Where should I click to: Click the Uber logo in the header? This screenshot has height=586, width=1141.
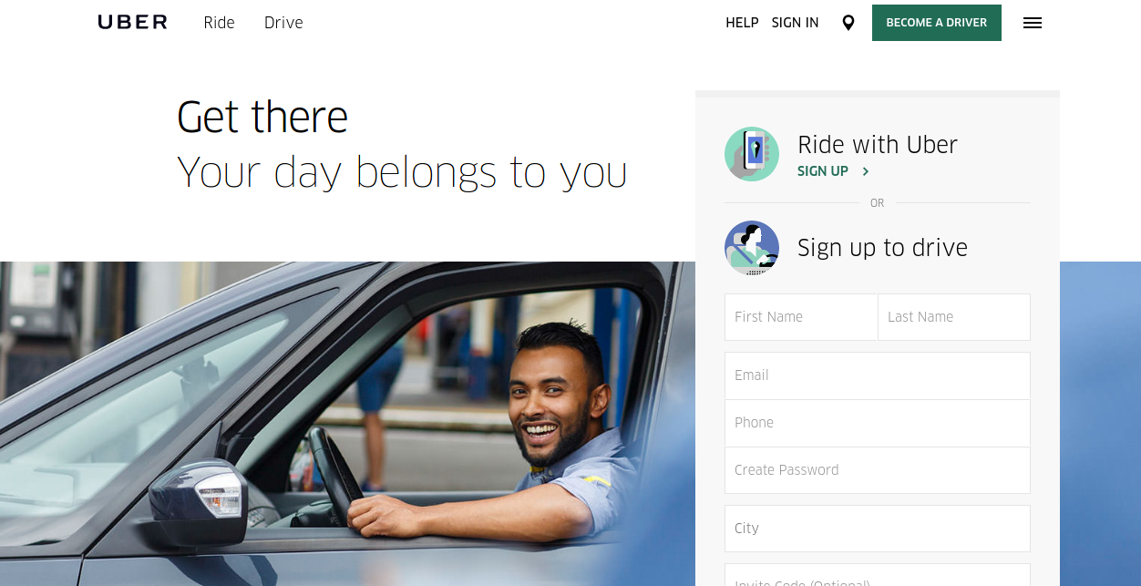click(132, 22)
